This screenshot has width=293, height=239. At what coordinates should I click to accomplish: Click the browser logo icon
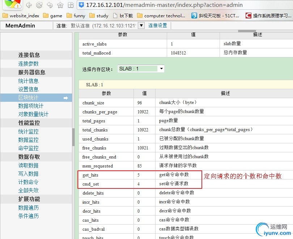tap(13, 4)
